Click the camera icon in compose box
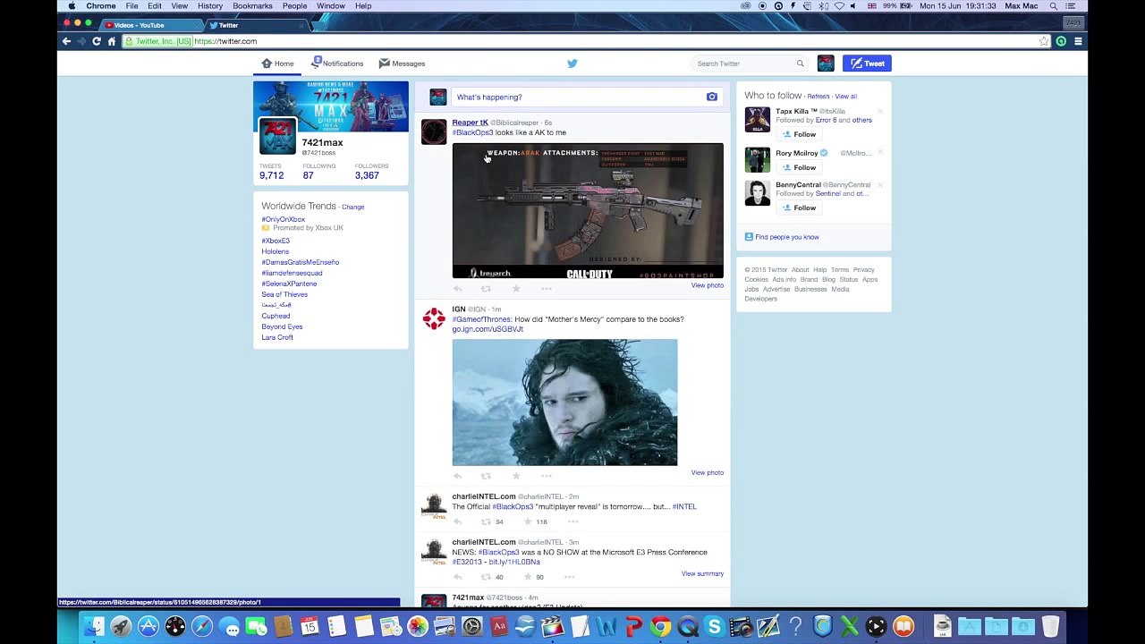 pos(712,97)
